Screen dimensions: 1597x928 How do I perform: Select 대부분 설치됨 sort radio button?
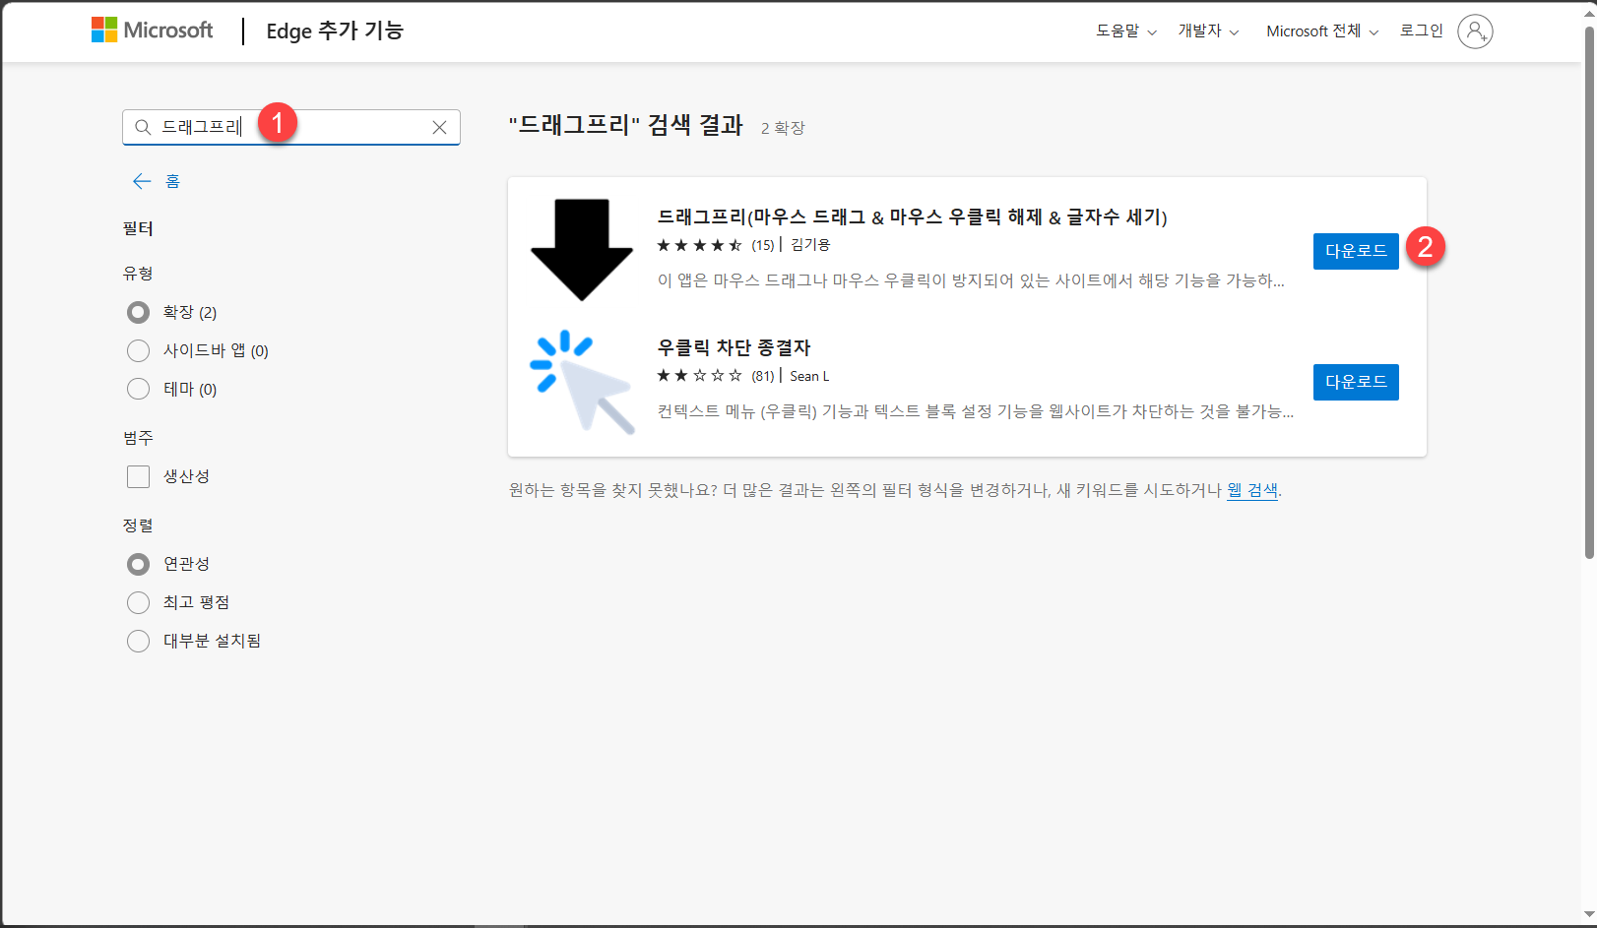[x=138, y=641]
